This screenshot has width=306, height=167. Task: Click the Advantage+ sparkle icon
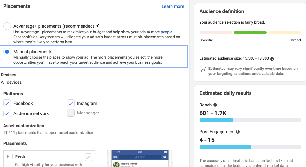click(x=98, y=26)
